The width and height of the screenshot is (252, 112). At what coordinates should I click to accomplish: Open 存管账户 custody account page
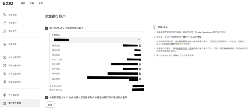[12, 23]
